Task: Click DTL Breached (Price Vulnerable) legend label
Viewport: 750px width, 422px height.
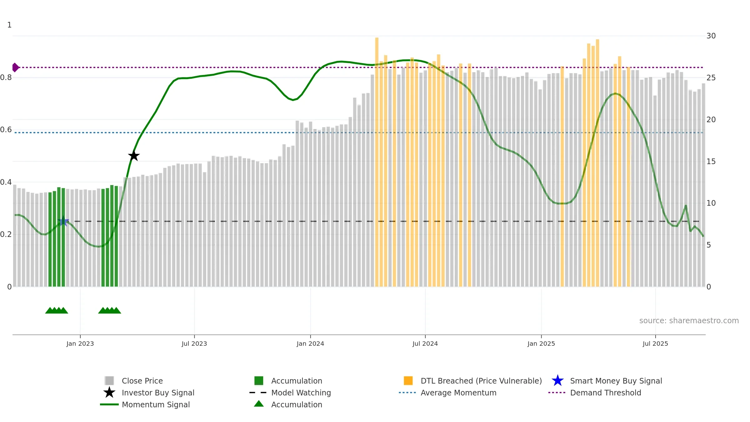Action: 481,381
